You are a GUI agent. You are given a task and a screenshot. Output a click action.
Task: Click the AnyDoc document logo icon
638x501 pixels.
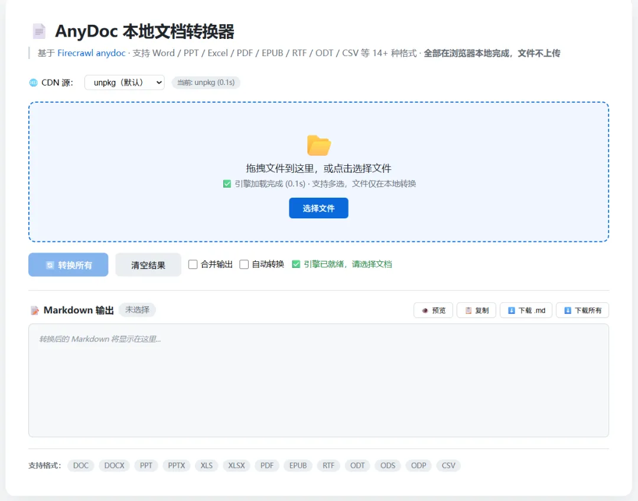[x=39, y=31]
